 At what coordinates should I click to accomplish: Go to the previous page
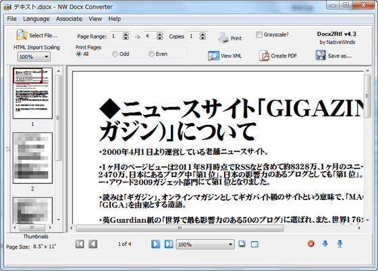click(93, 244)
